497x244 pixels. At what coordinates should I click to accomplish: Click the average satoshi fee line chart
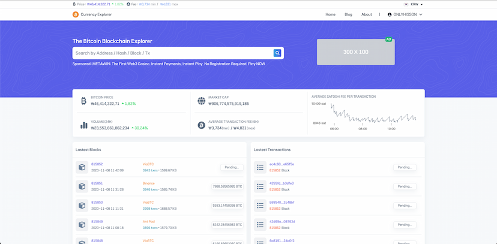pyautogui.click(x=373, y=113)
